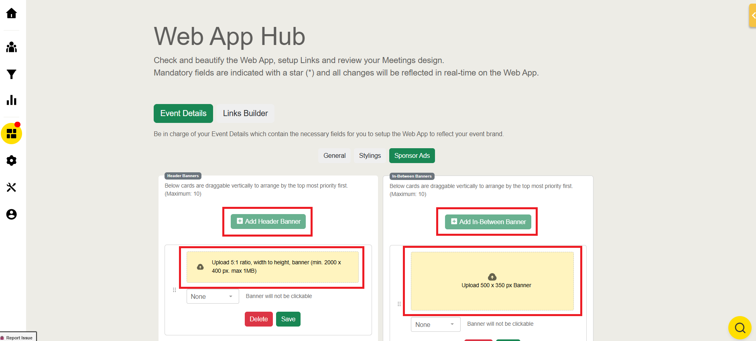Click the Web App Hub page heading
The image size is (756, 341).
pyautogui.click(x=230, y=36)
